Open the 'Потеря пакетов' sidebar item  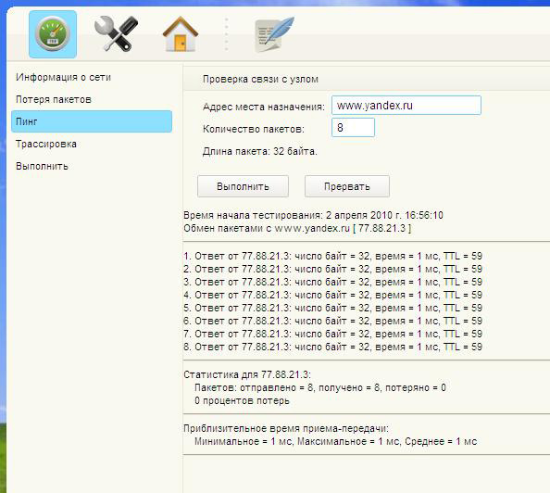point(54,99)
